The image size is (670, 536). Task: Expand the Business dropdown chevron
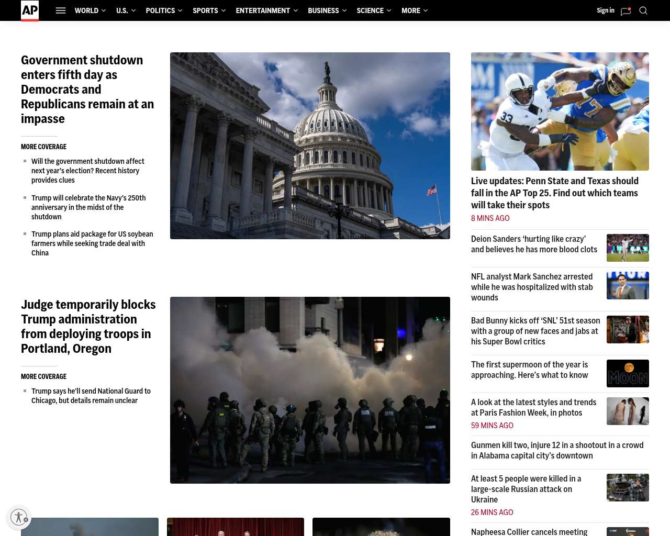[344, 10]
